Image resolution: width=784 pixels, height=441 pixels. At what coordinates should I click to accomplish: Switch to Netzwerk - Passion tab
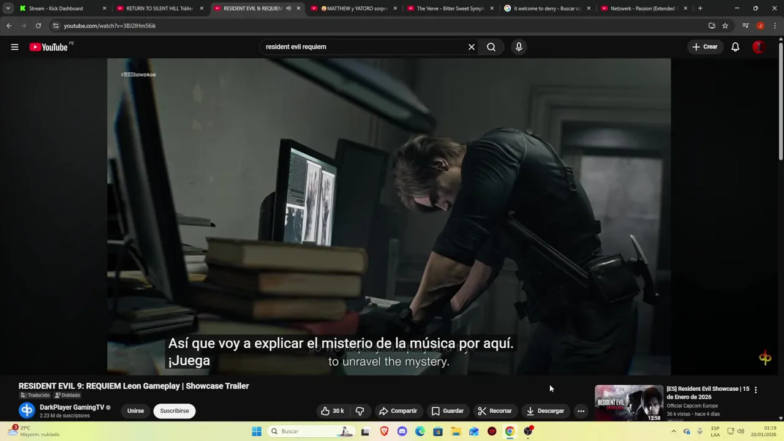click(x=644, y=9)
